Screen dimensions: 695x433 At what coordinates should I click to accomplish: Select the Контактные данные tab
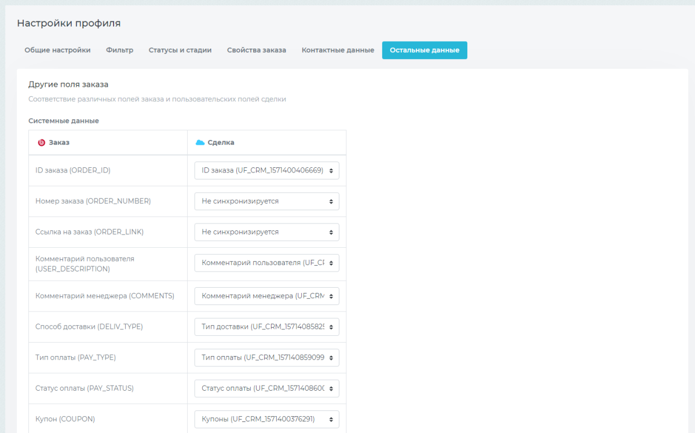click(338, 50)
